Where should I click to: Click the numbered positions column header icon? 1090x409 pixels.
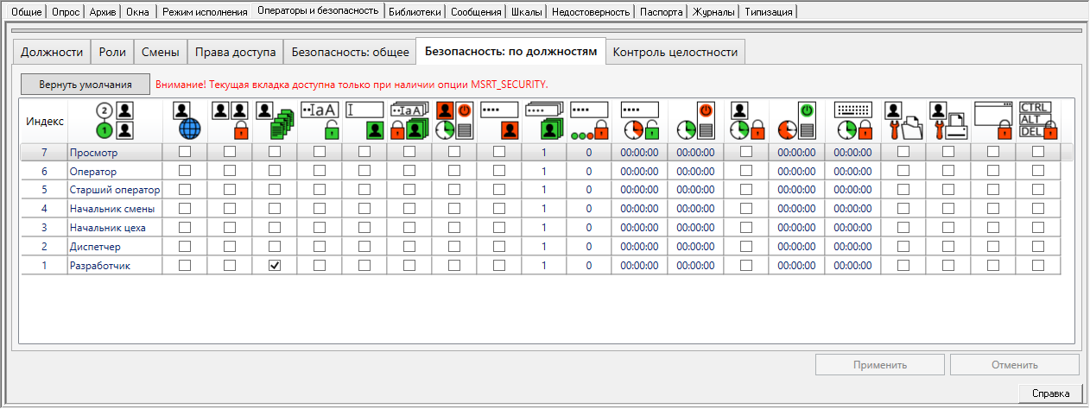pos(115,121)
